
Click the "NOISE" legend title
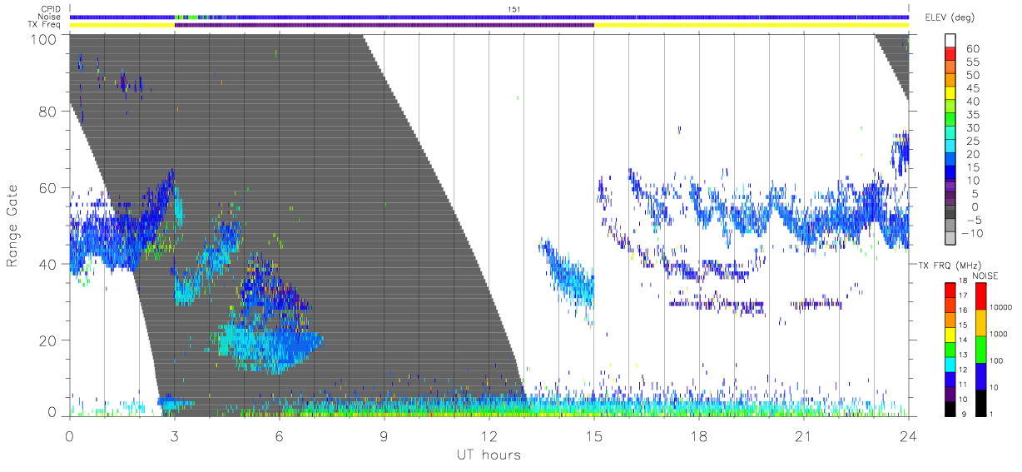click(986, 274)
